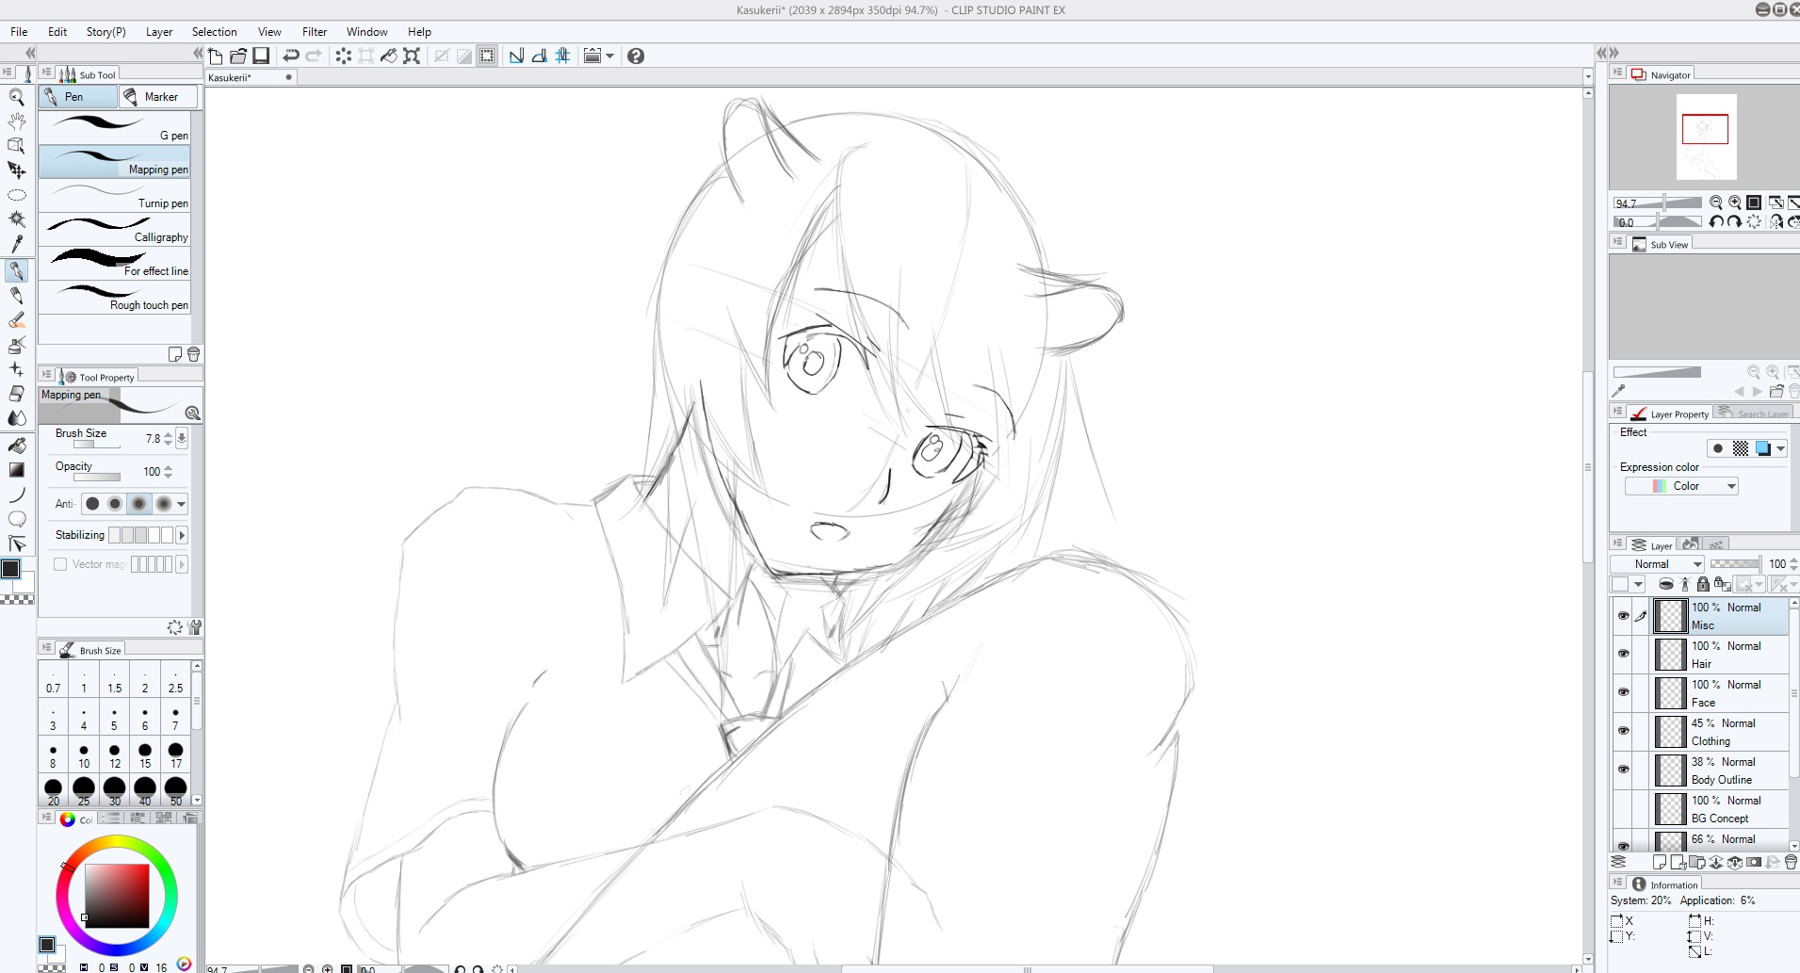Pick brush size preset 10
This screenshot has height=973, width=1800.
point(84,755)
